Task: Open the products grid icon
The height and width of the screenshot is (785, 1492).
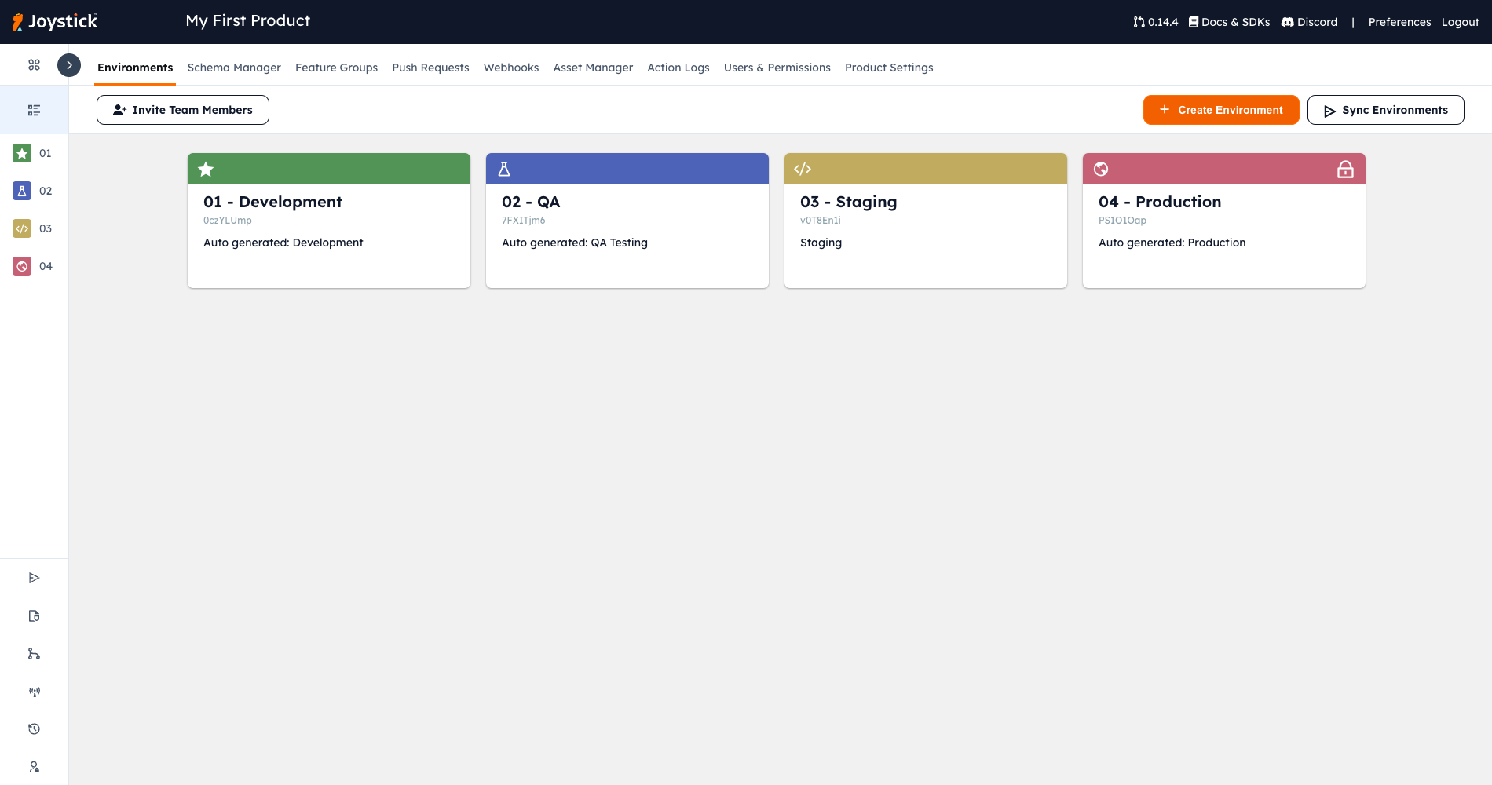Action: pos(34,65)
